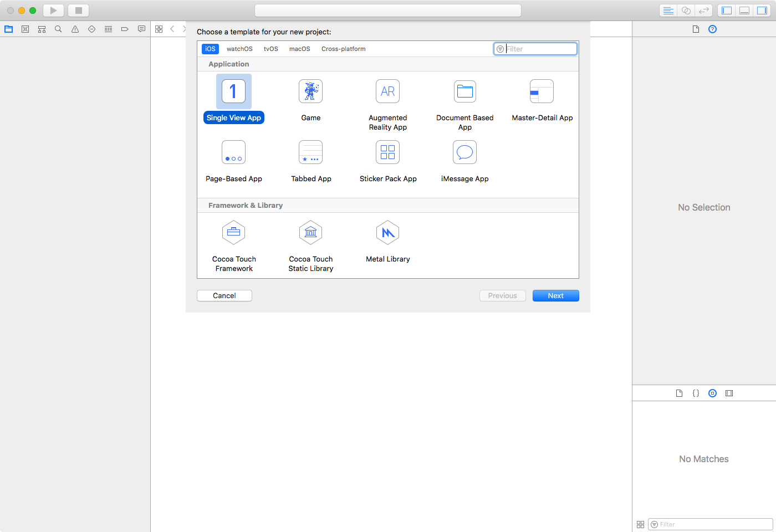Choose the Master-Detail App template
Viewport: 776px width, 532px height.
coord(542,100)
